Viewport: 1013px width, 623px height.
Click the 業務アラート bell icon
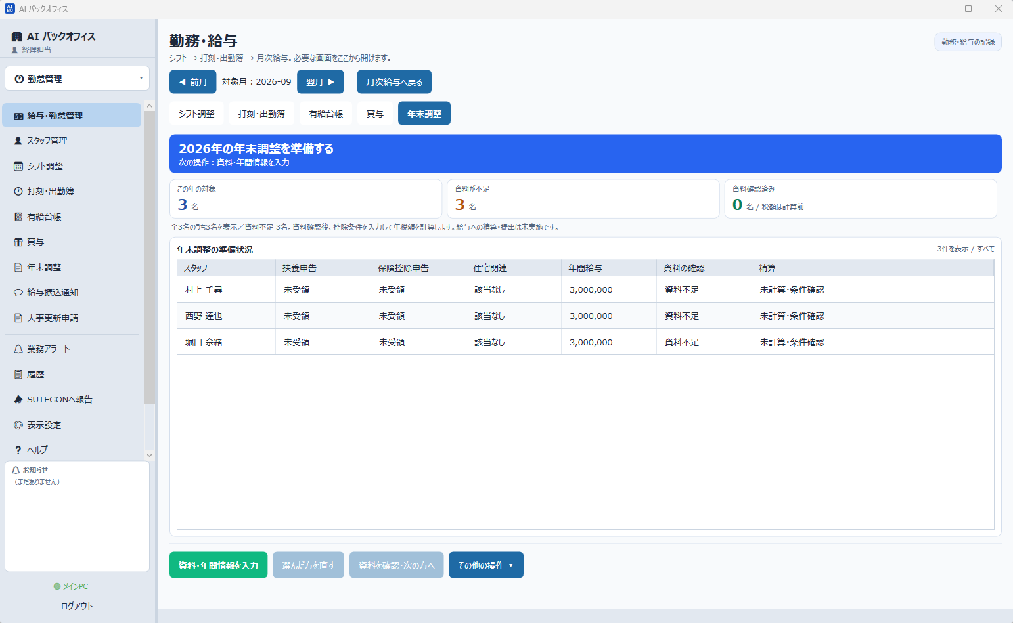click(18, 349)
